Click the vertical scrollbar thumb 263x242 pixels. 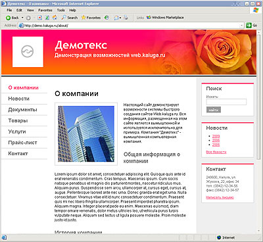coord(259,96)
